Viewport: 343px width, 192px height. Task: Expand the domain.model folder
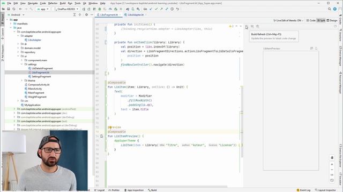[18, 48]
